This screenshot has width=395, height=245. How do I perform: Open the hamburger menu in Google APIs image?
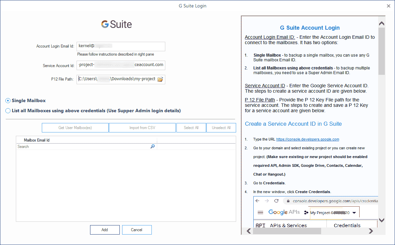(260, 213)
